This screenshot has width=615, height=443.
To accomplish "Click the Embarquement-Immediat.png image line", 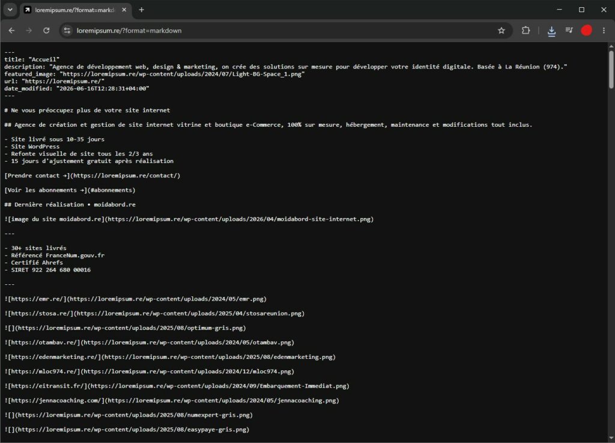I will click(177, 386).
